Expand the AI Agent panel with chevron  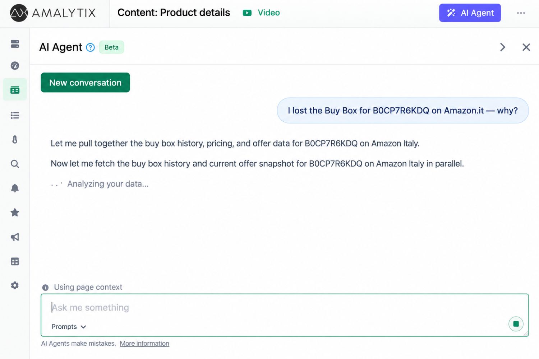click(503, 47)
